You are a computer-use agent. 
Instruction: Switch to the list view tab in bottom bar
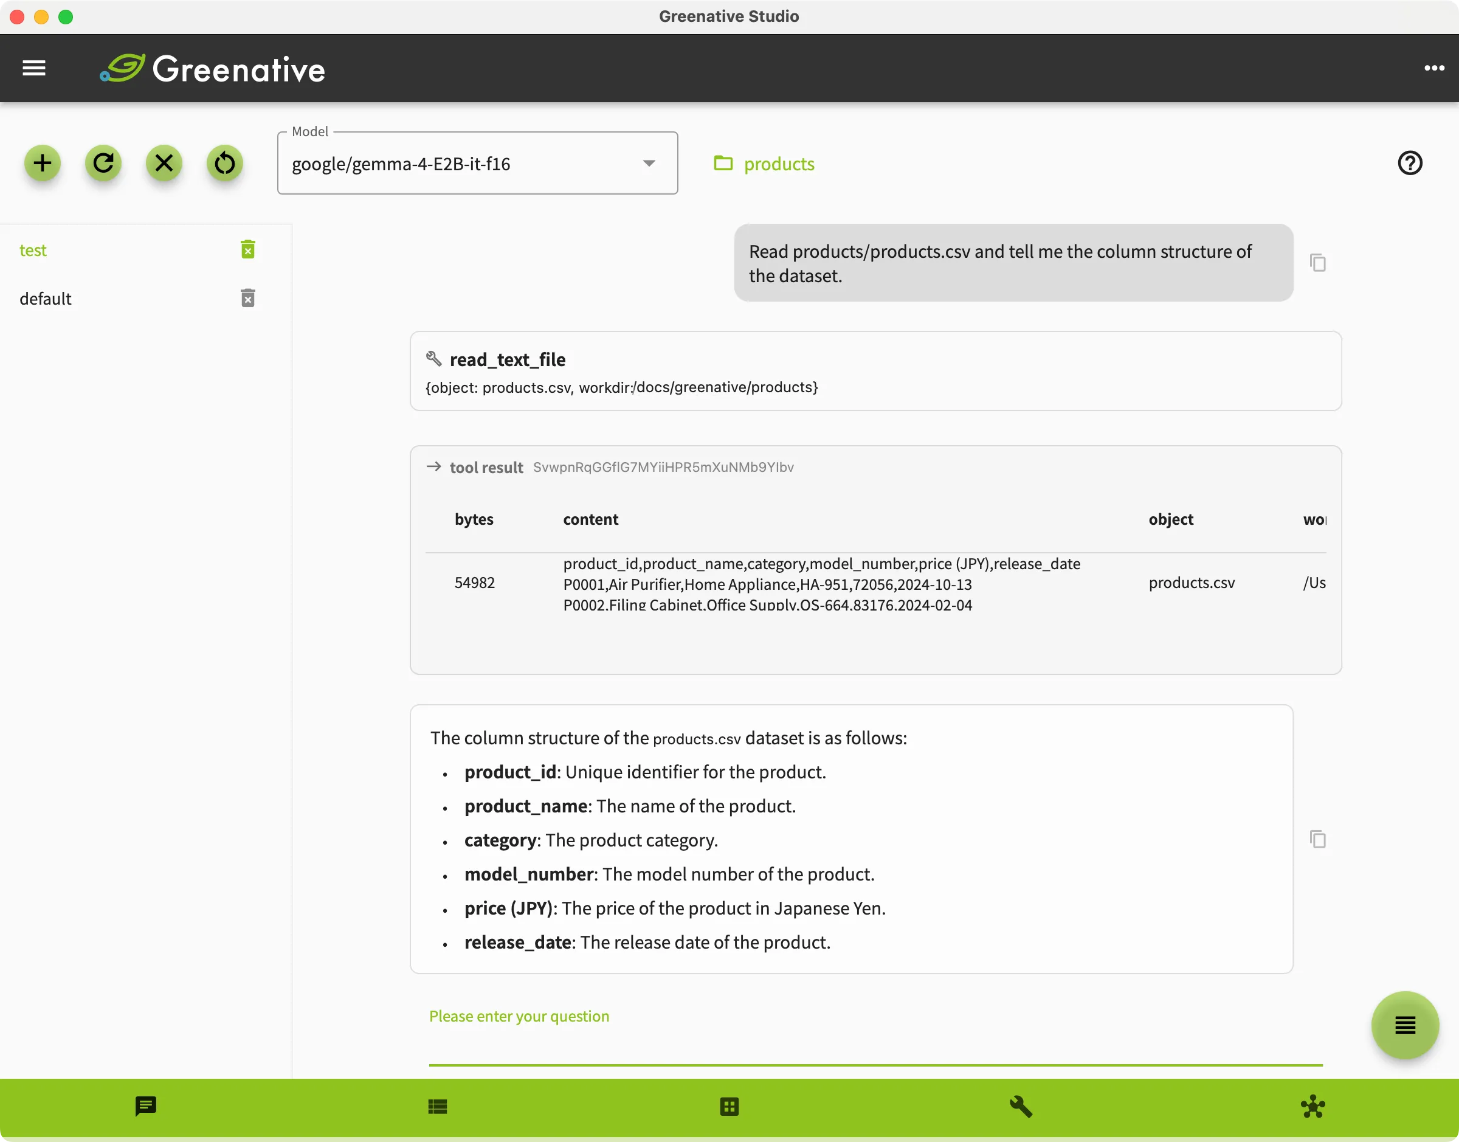point(438,1107)
